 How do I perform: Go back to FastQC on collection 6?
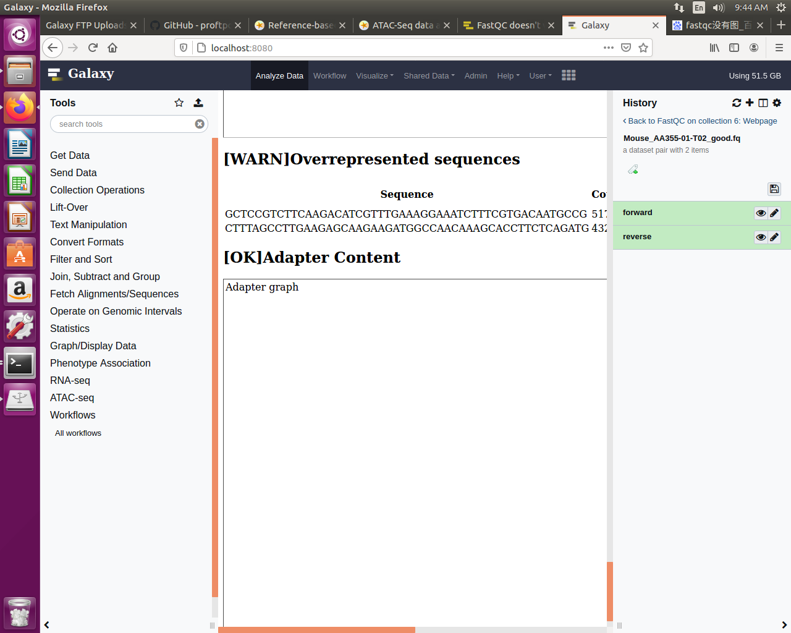[700, 121]
